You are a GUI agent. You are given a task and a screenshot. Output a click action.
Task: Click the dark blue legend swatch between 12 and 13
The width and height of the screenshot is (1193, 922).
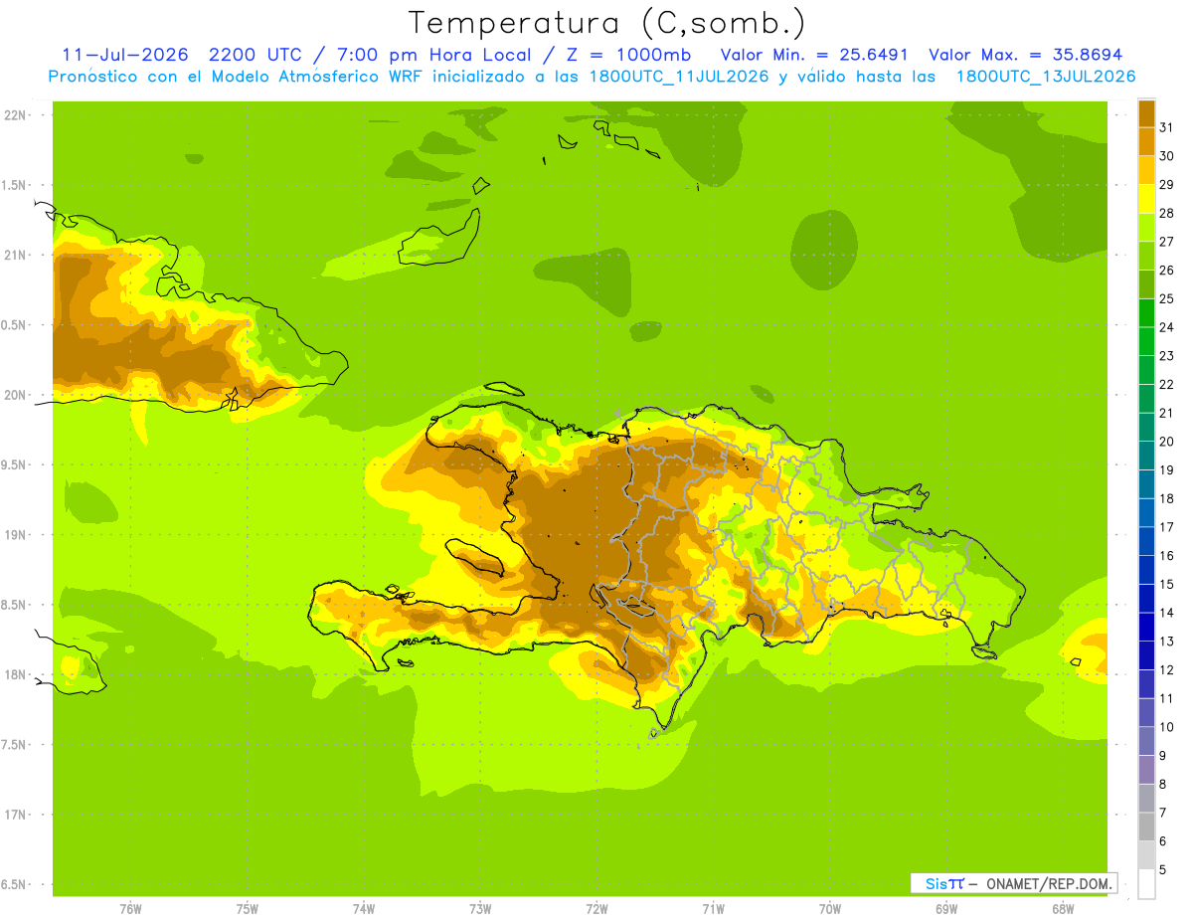click(1146, 655)
